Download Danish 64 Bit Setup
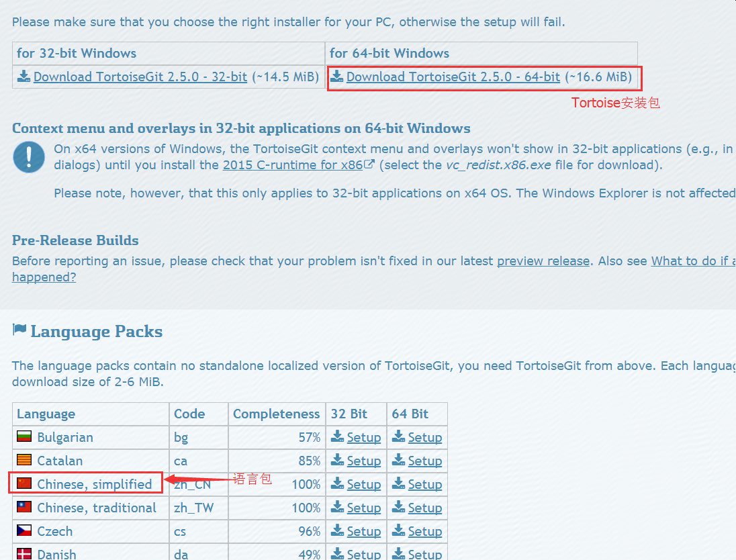 tap(425, 555)
